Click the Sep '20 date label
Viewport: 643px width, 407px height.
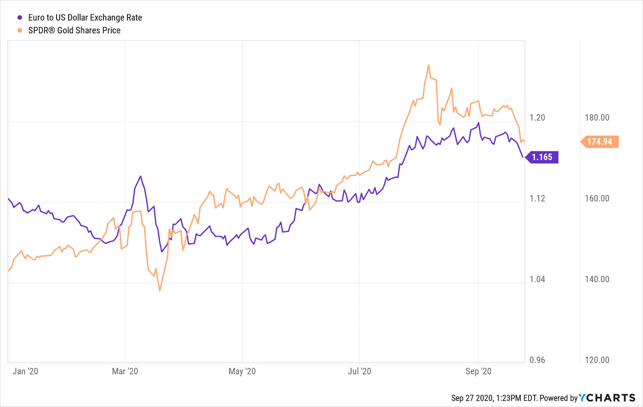pos(478,371)
